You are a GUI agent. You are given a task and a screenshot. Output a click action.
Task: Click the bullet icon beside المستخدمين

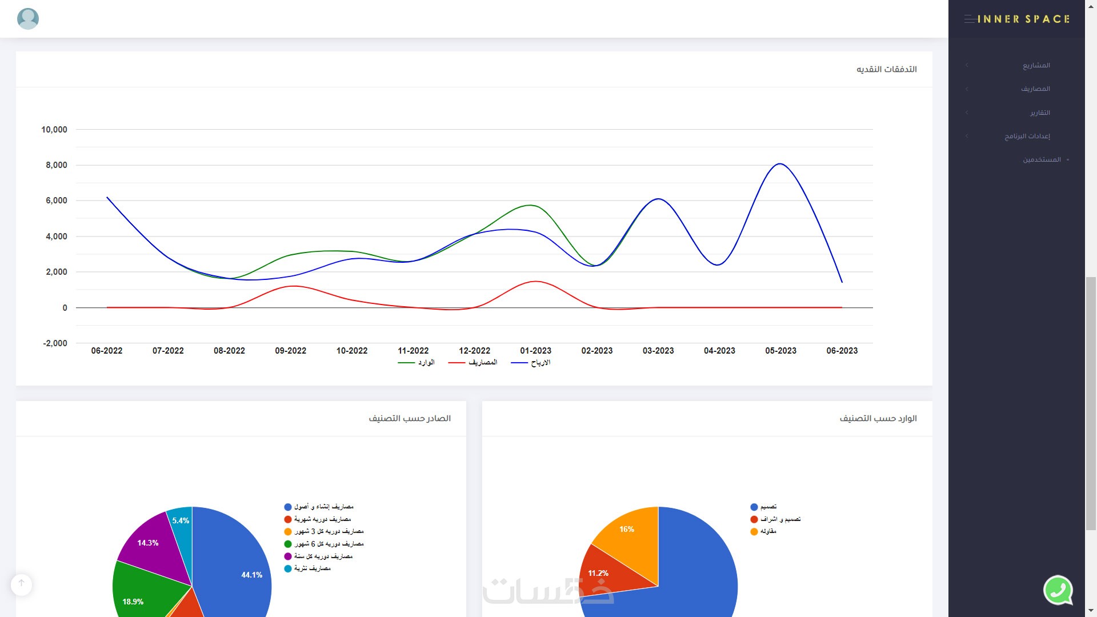(x=1067, y=160)
